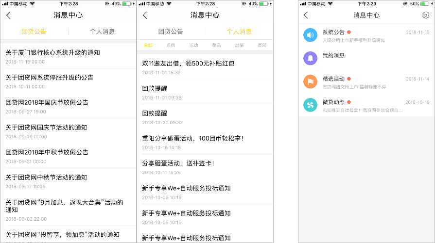This screenshot has height=243, width=435.
Task: Tap the date 2018-11-14 beside 精选活动
Action: click(x=418, y=79)
